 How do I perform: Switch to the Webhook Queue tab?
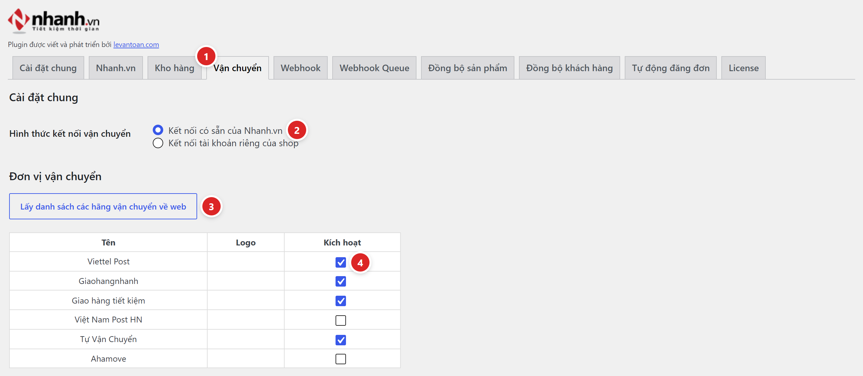374,68
